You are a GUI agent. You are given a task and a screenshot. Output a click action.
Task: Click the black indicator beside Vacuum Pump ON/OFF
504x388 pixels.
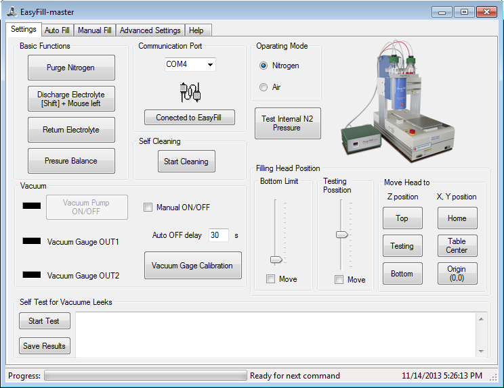click(x=31, y=206)
